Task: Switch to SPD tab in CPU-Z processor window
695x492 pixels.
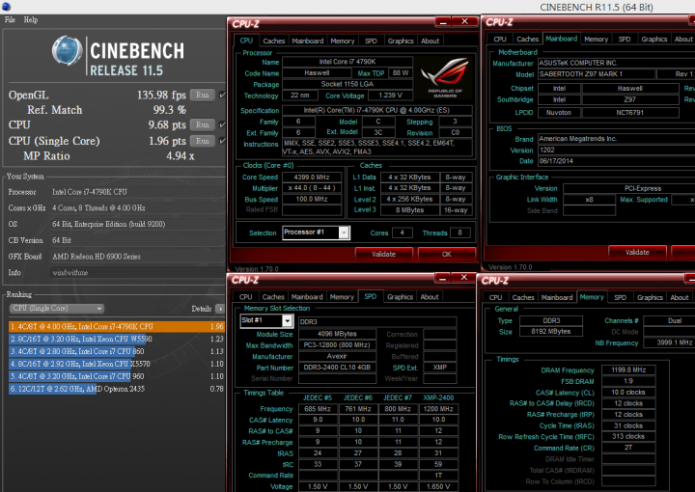Action: click(371, 41)
